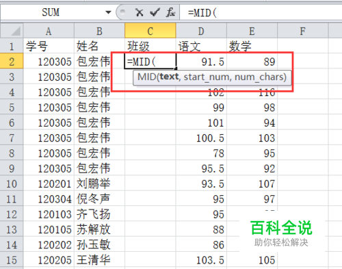Image resolution: width=342 pixels, height=269 pixels.
Task: Select cell with 学号 120201
Action: 49,183
